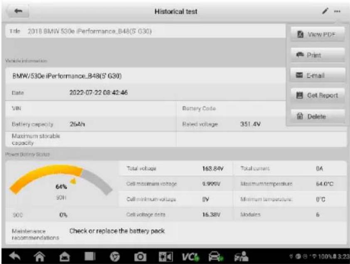
Task: Go to the Android home screen
Action: pos(39,257)
